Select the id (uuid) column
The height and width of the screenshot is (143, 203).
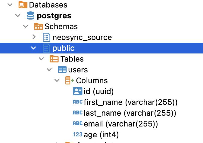[99, 91]
